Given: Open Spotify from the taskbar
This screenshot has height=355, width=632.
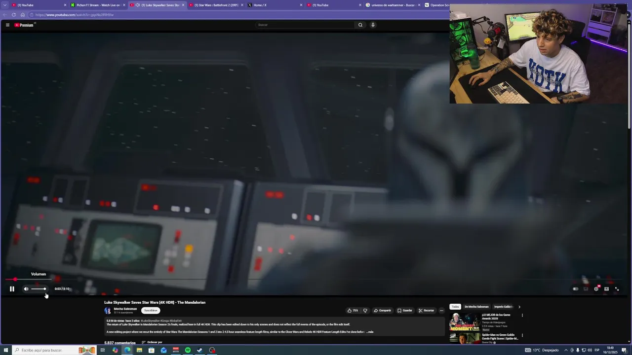Looking at the screenshot, I should click(188, 350).
